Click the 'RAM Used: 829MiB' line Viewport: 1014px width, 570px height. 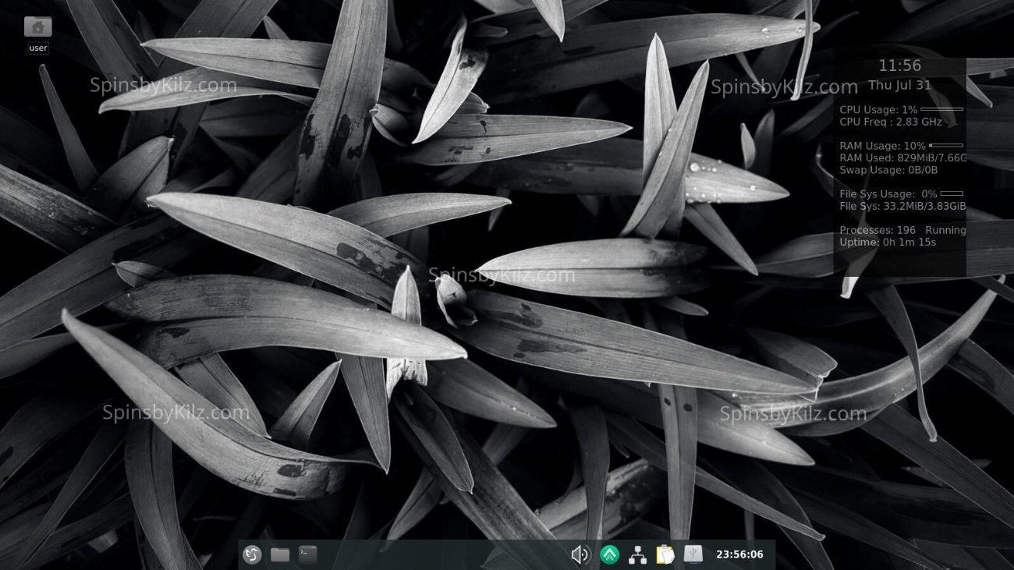(903, 158)
